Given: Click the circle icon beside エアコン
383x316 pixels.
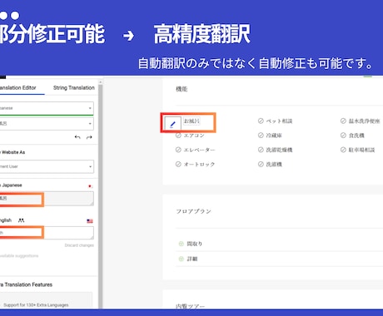Looking at the screenshot, I should click(x=178, y=136).
